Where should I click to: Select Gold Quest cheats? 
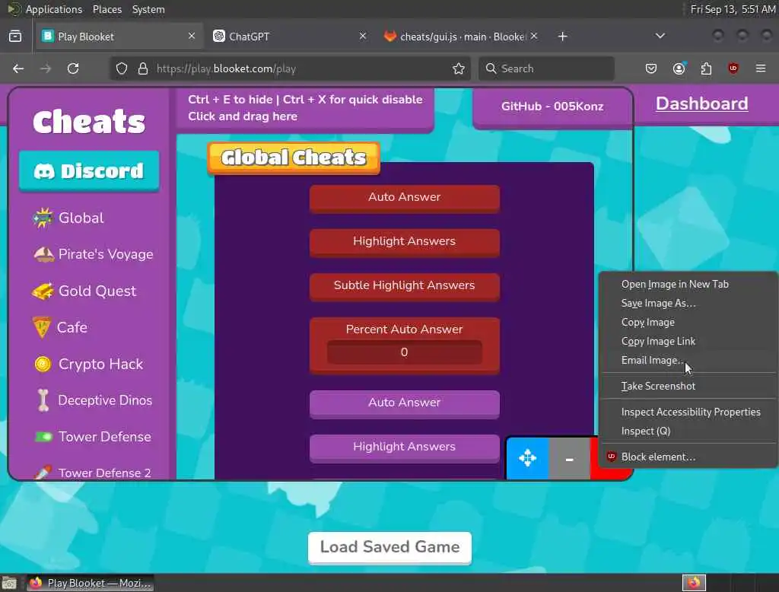(84, 291)
